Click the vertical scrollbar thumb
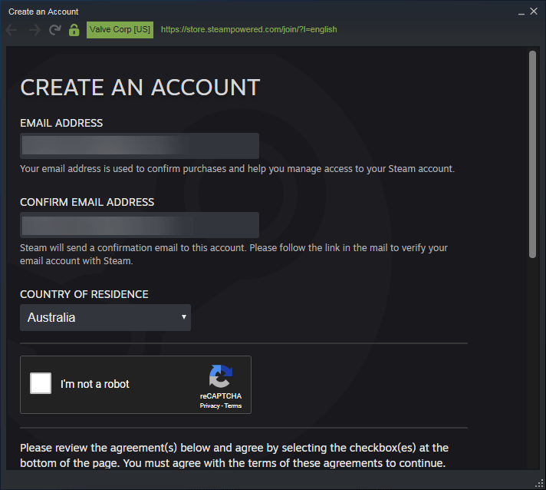The width and height of the screenshot is (546, 490). pyautogui.click(x=532, y=154)
